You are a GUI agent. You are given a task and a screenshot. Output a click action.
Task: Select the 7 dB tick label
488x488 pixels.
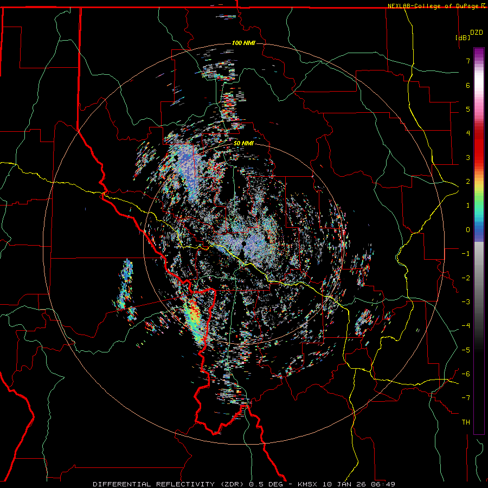click(x=468, y=61)
